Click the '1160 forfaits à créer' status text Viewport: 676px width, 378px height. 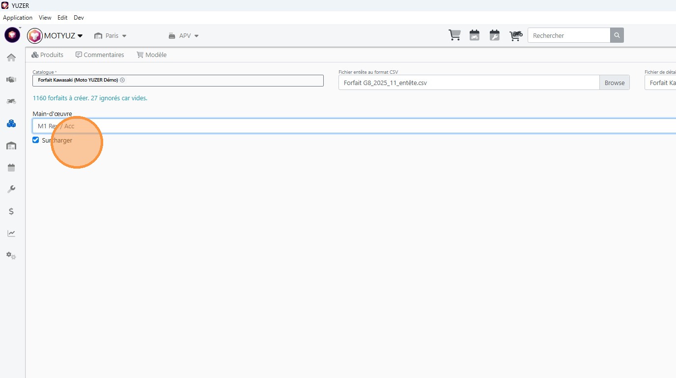pyautogui.click(x=90, y=98)
